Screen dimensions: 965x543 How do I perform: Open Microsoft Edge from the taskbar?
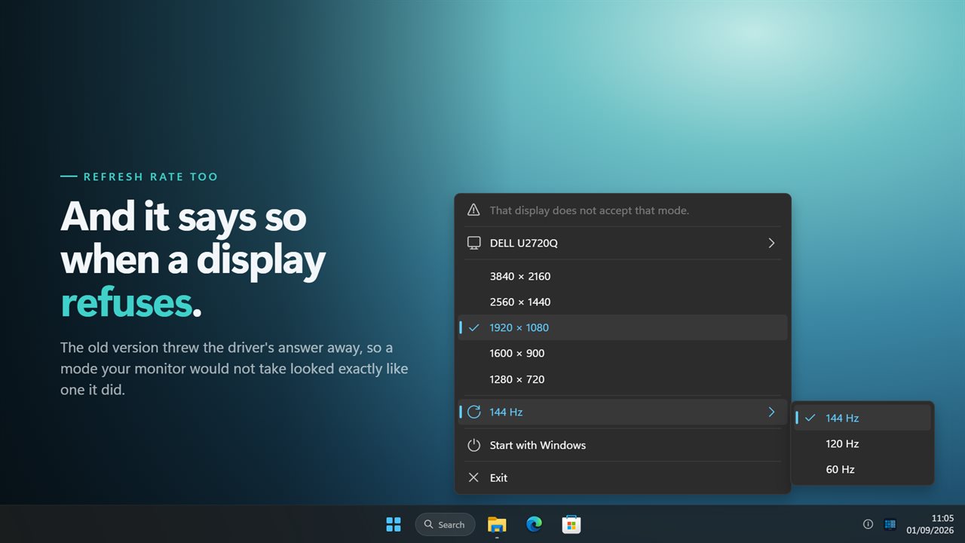pyautogui.click(x=534, y=524)
